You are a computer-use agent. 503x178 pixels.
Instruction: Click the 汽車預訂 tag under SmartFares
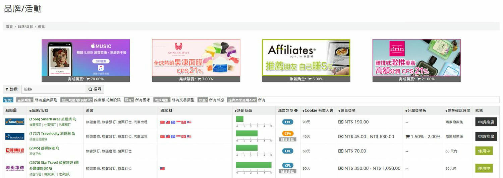65,125
